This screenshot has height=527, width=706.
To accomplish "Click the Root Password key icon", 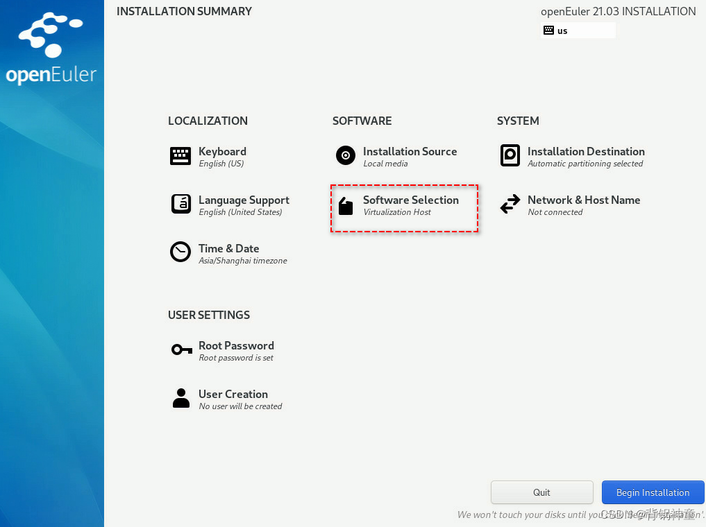I will (182, 349).
